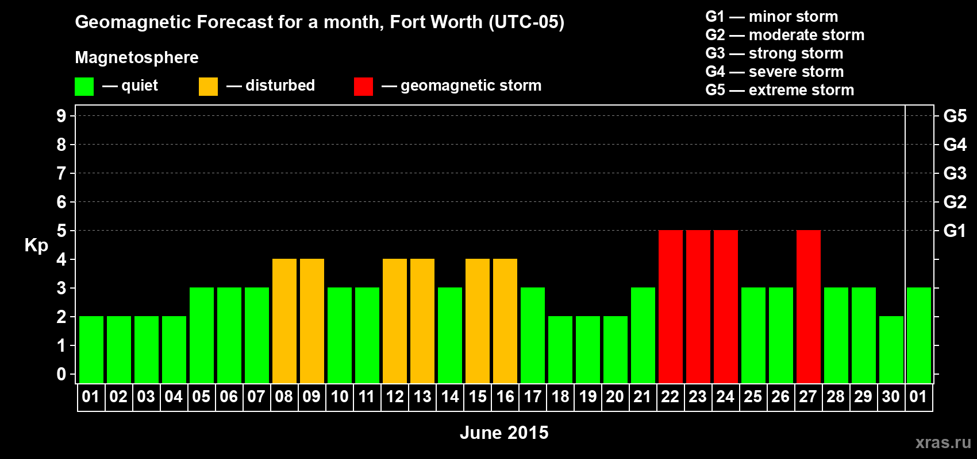
Task: Click the green bar for day 05
Action: 202,335
